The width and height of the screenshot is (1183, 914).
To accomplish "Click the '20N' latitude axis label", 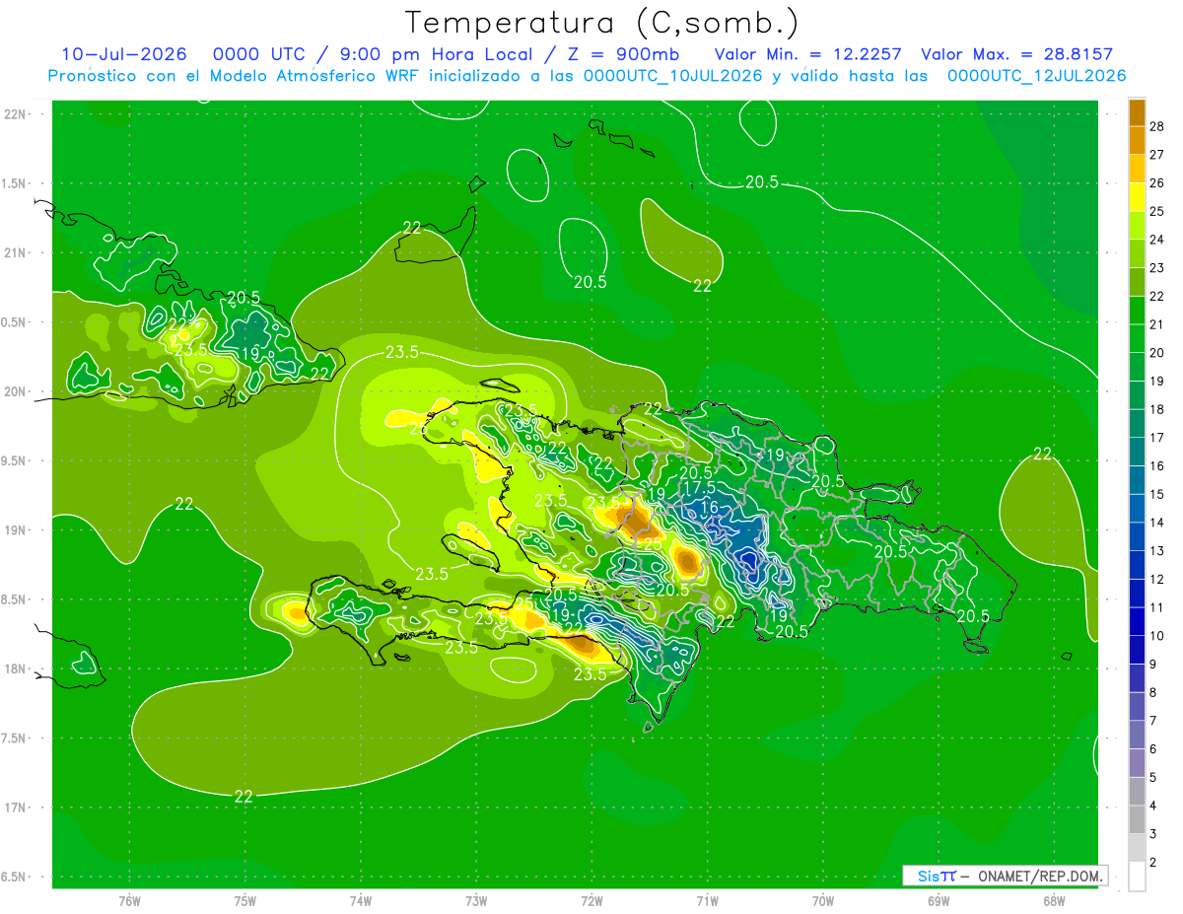I will [15, 391].
